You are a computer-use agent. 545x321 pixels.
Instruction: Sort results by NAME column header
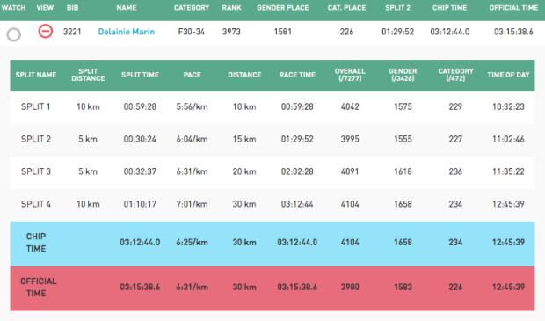pyautogui.click(x=127, y=8)
